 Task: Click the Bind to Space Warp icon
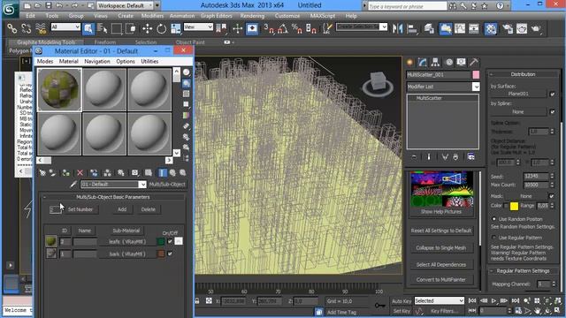click(x=41, y=28)
